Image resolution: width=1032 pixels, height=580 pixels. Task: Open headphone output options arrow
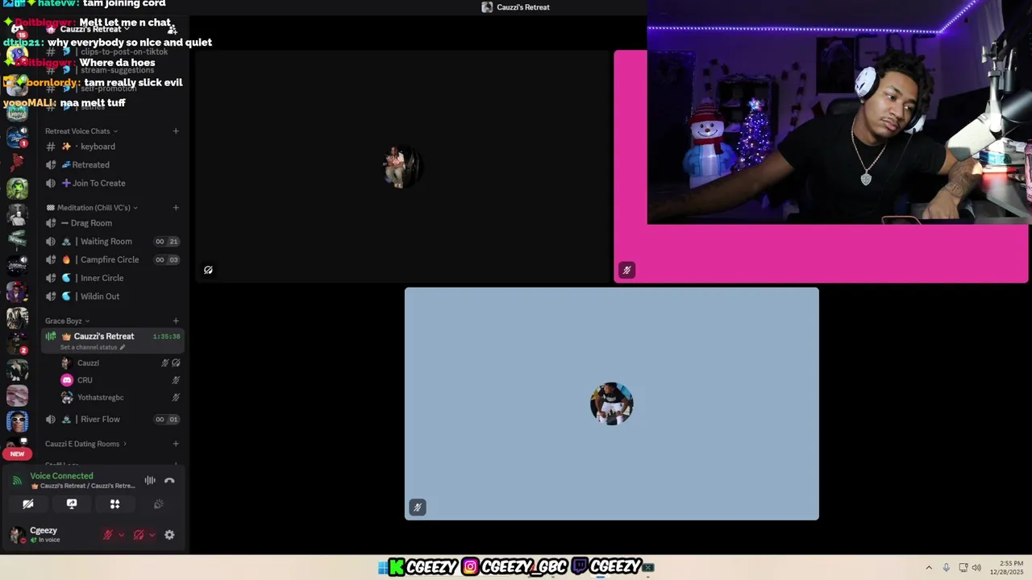pyautogui.click(x=152, y=535)
